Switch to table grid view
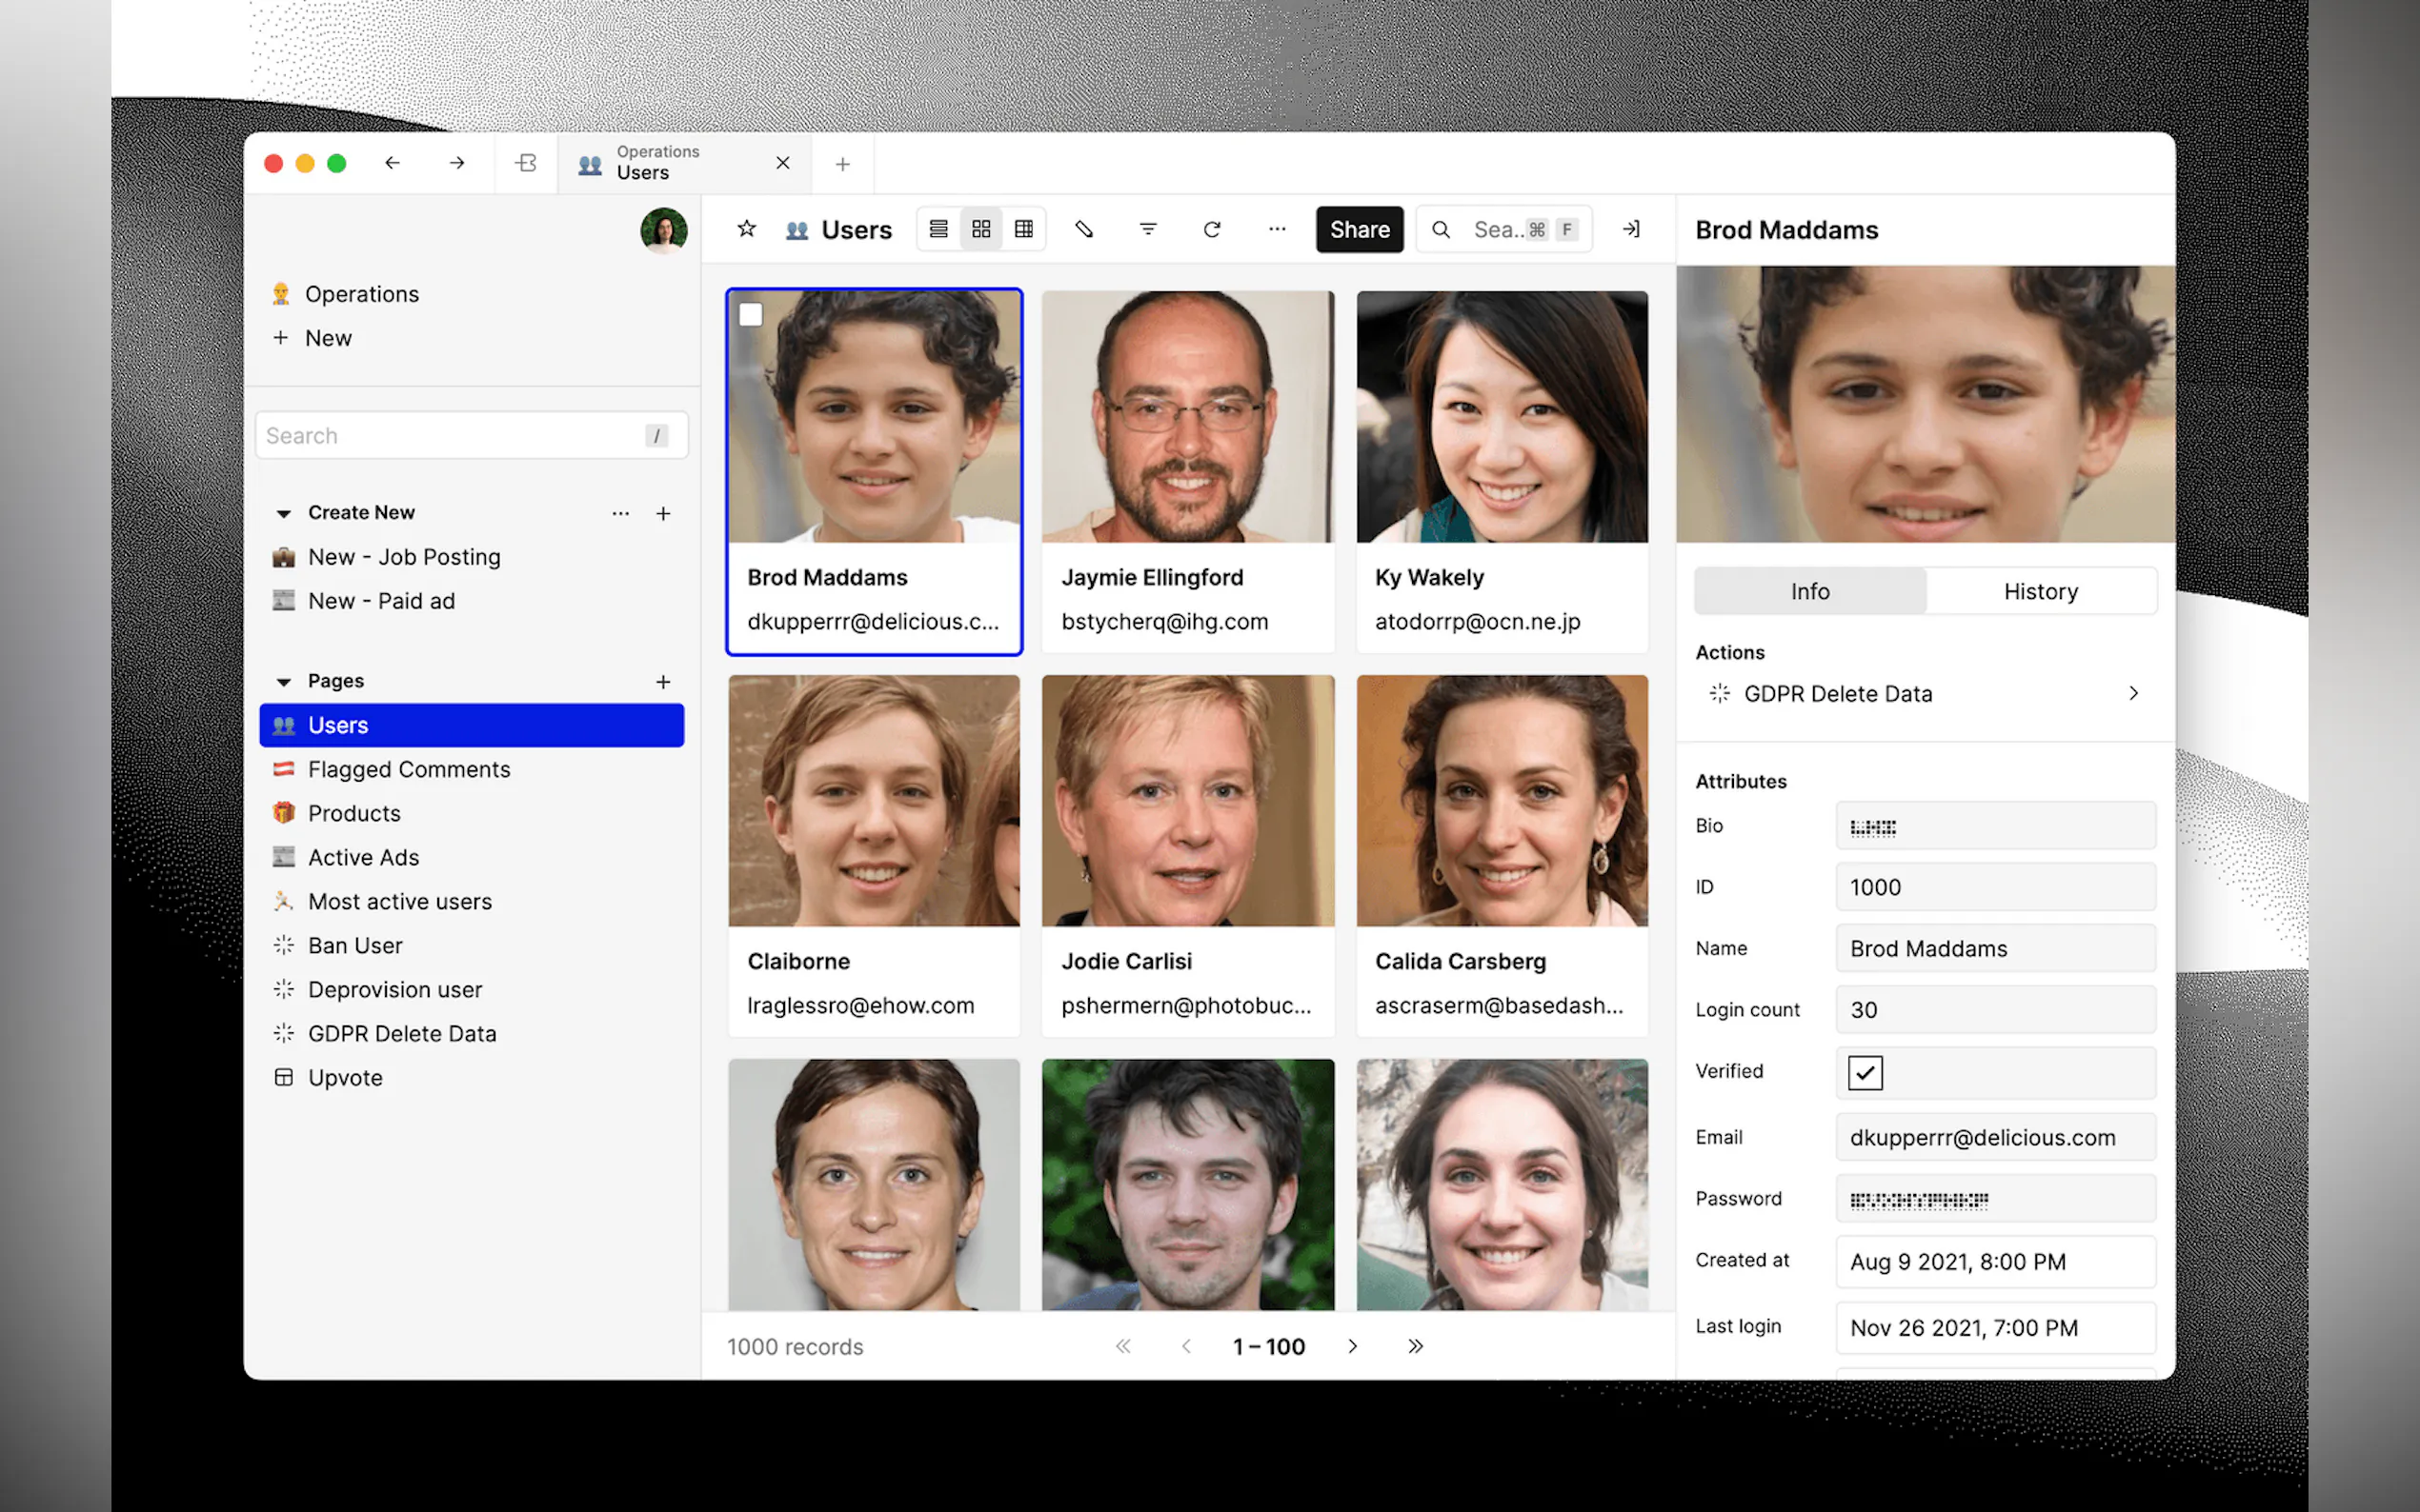 1023,229
